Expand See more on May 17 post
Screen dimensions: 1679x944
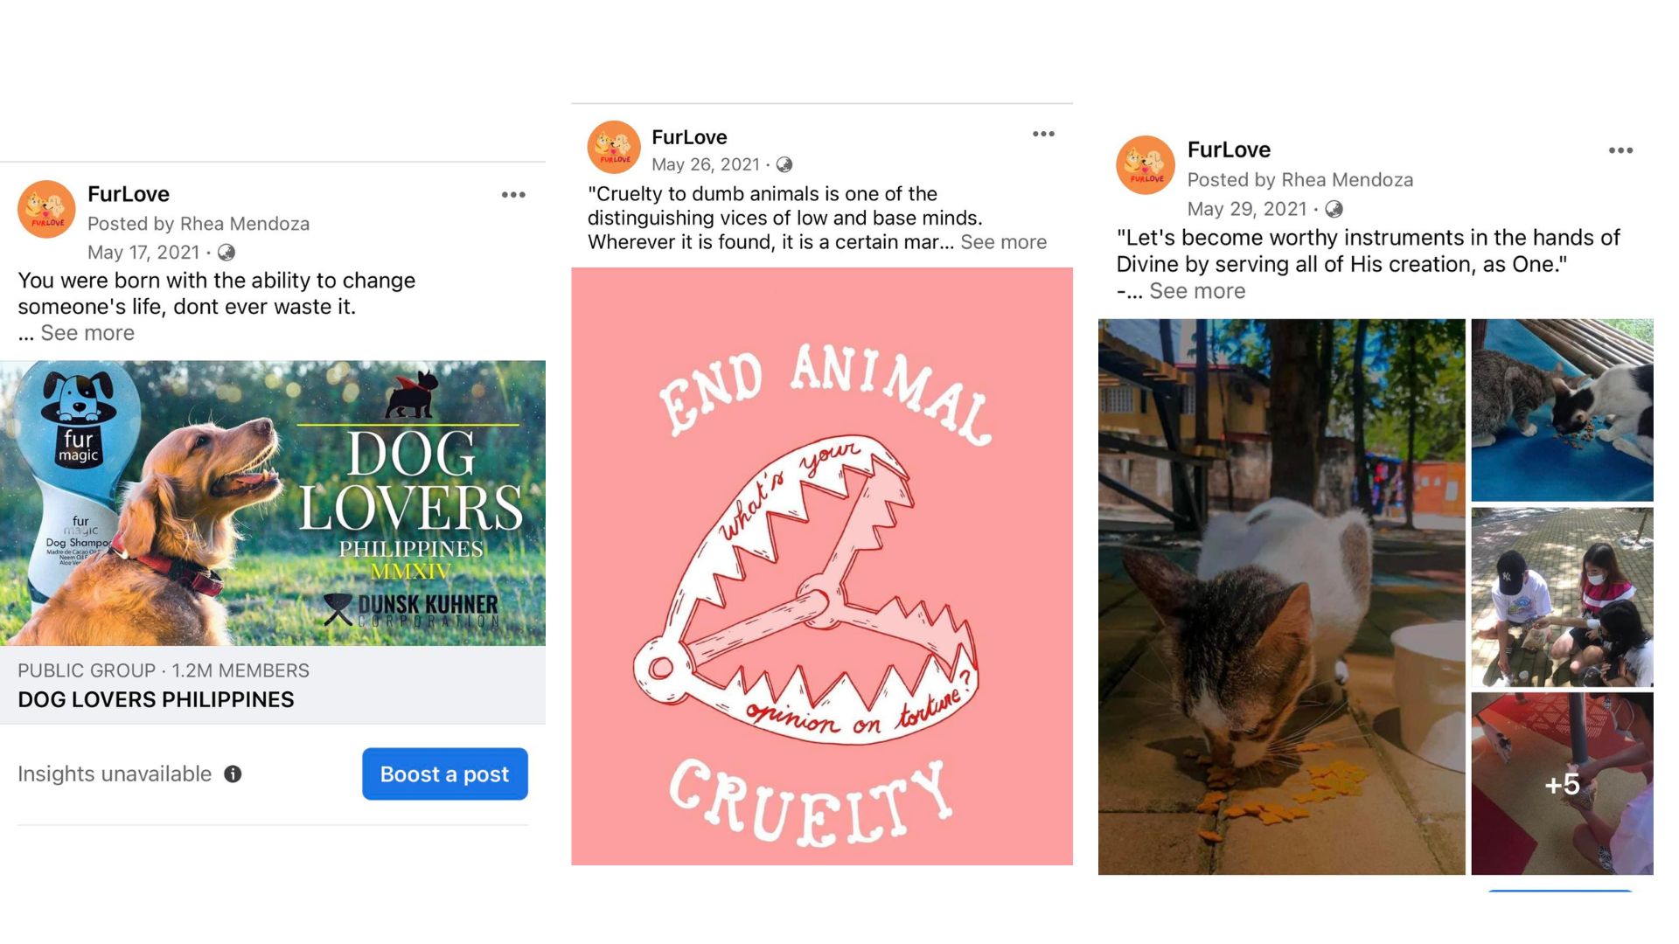pyautogui.click(x=87, y=333)
